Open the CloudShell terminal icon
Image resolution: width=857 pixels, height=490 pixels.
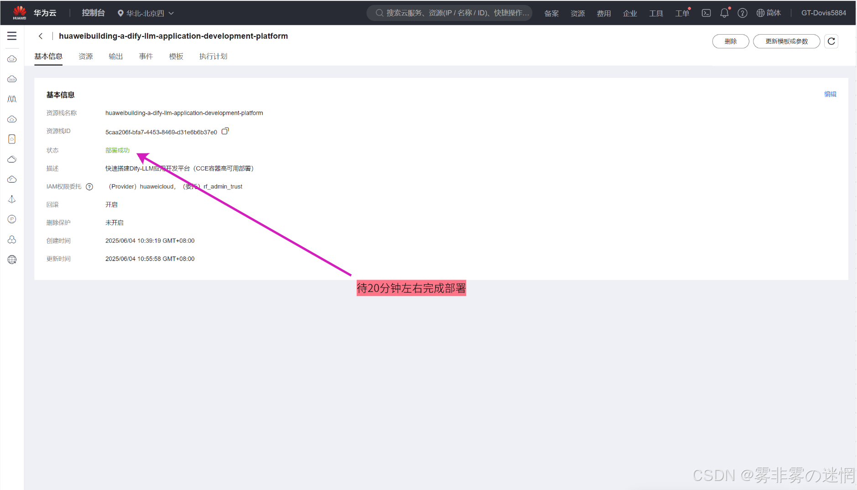(706, 13)
